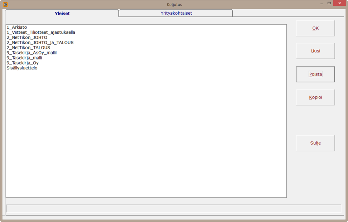This screenshot has width=348, height=222.
Task: Close the dialog with Sulje
Action: (x=315, y=143)
